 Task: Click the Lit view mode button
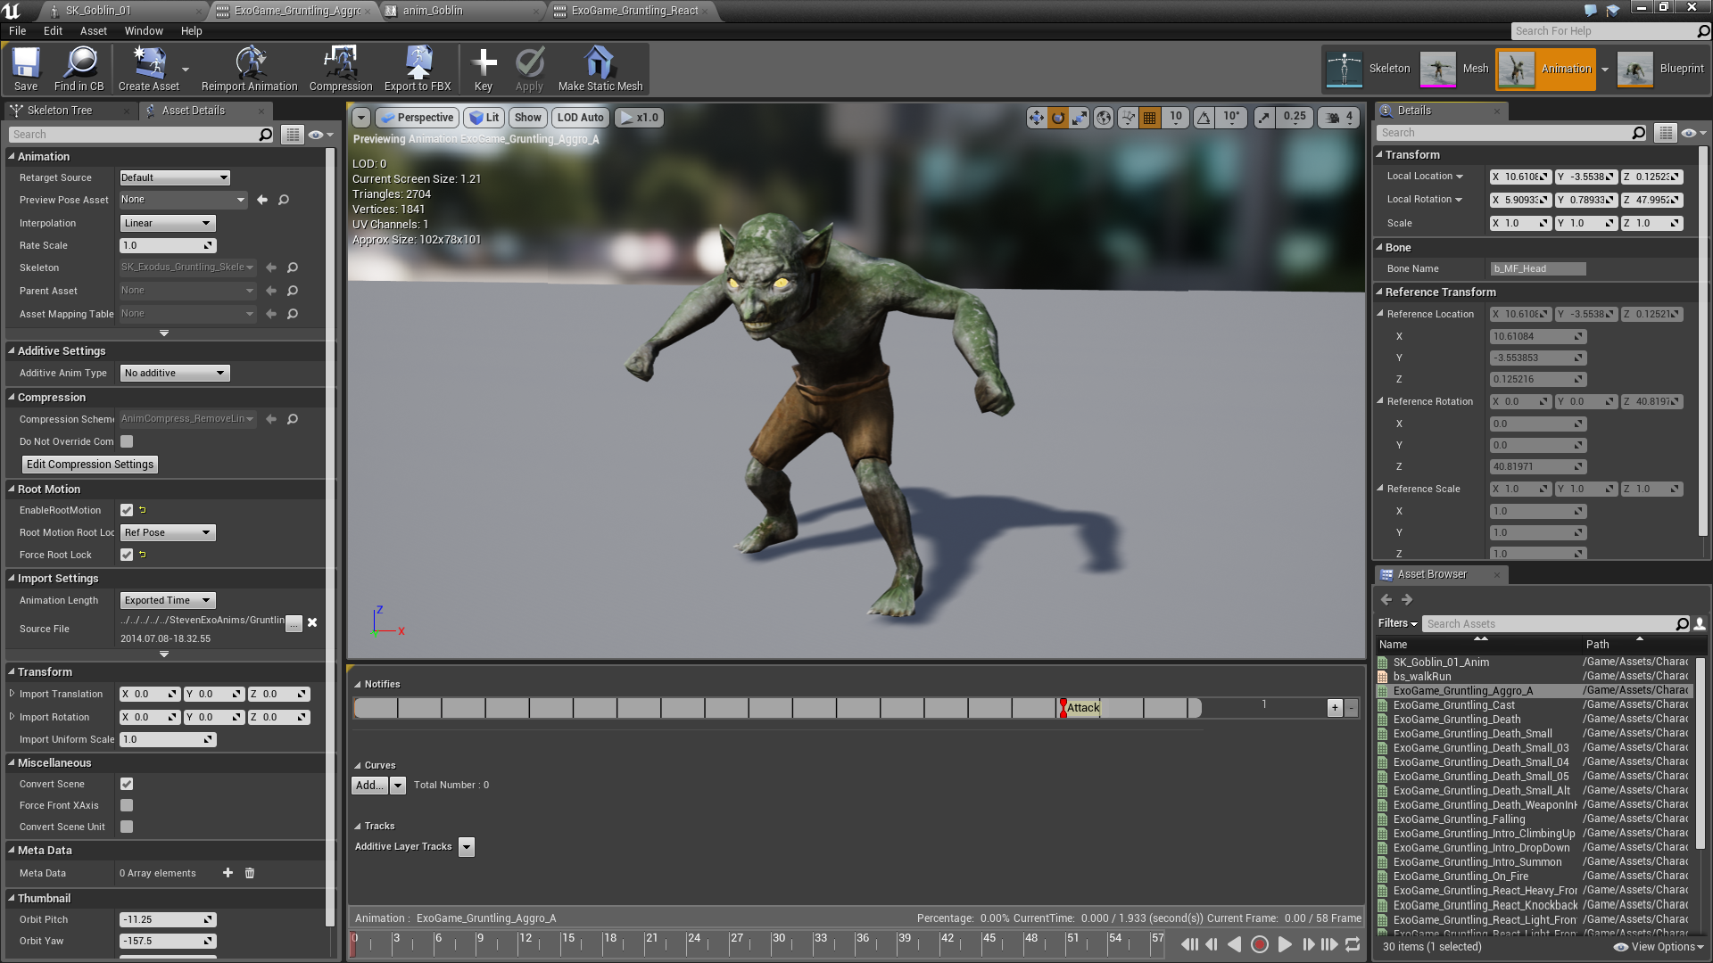pyautogui.click(x=484, y=118)
